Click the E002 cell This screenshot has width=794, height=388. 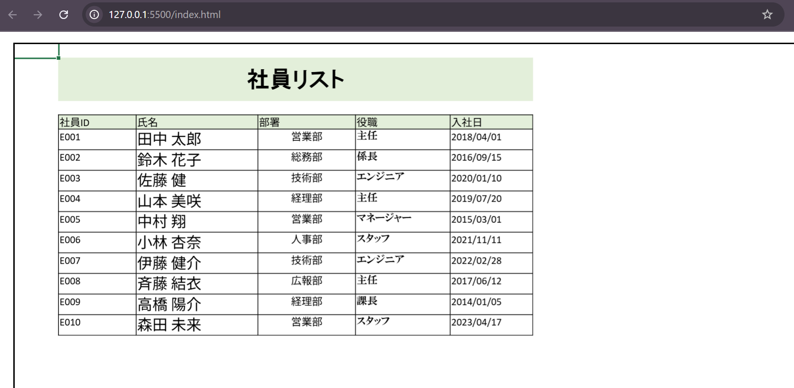tap(97, 160)
